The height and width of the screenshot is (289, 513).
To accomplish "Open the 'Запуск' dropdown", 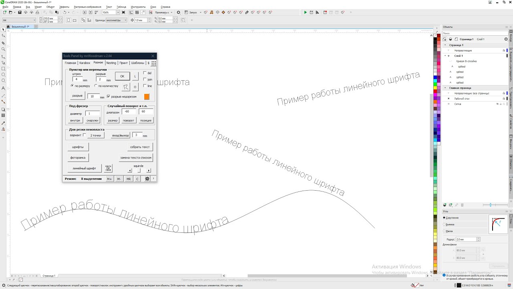I will click(x=200, y=12).
